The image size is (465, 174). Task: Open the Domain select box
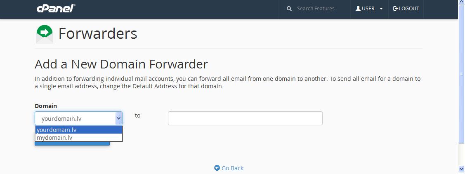point(78,119)
